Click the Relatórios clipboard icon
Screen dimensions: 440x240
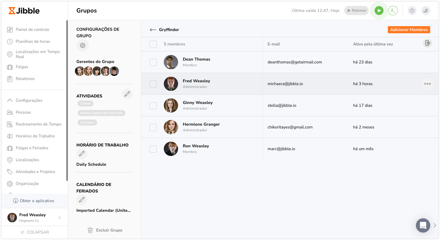click(x=10, y=79)
